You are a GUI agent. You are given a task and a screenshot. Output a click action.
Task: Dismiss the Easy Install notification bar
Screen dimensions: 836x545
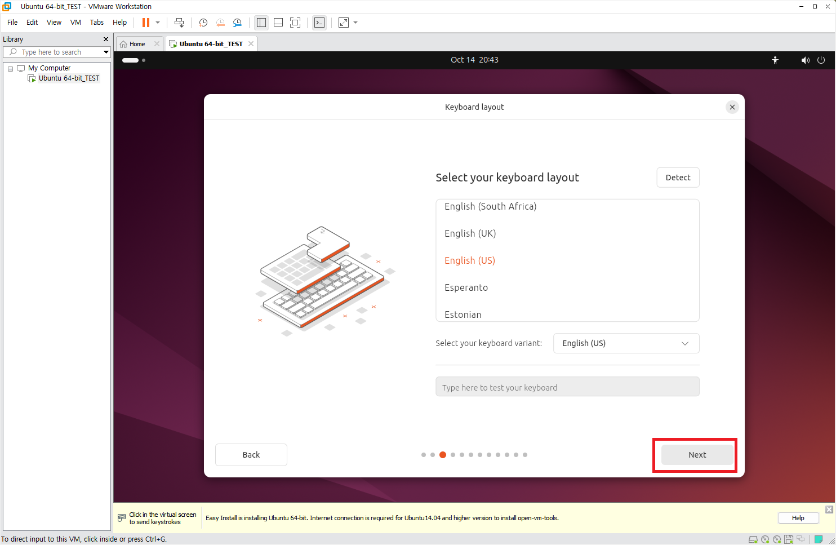pos(829,509)
